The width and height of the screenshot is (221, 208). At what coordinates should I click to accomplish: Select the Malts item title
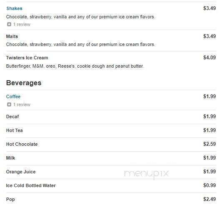point(12,36)
